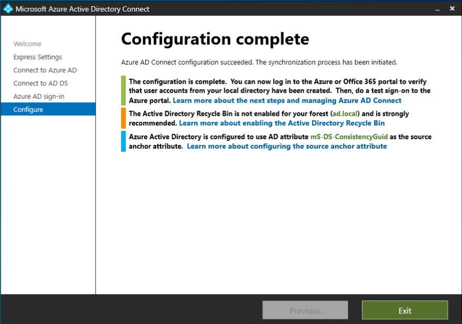The width and height of the screenshot is (462, 324).
Task: Click the orange Recycle Bin warning bar
Action: pos(123,118)
